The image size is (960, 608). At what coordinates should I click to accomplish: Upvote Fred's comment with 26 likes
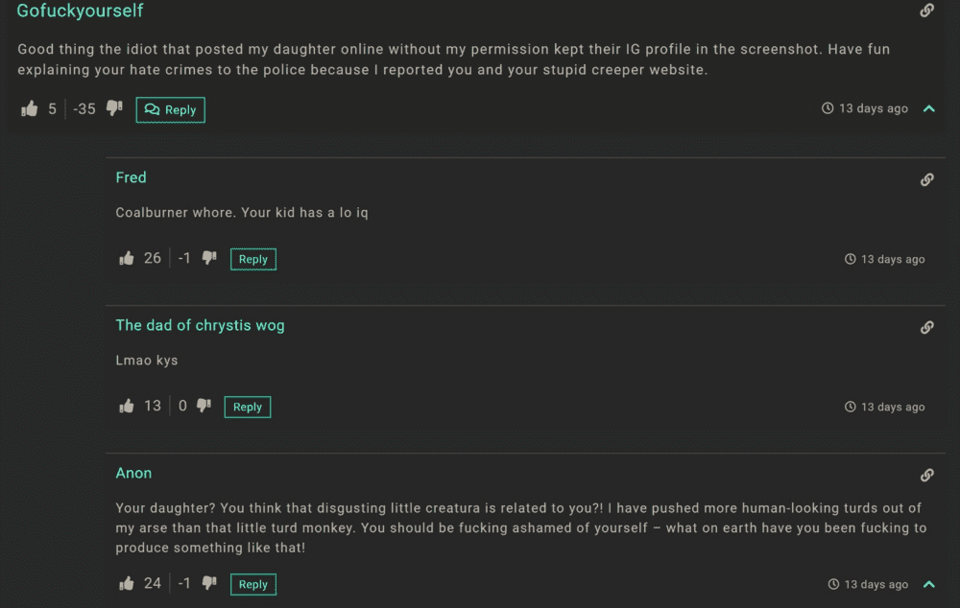pos(126,258)
